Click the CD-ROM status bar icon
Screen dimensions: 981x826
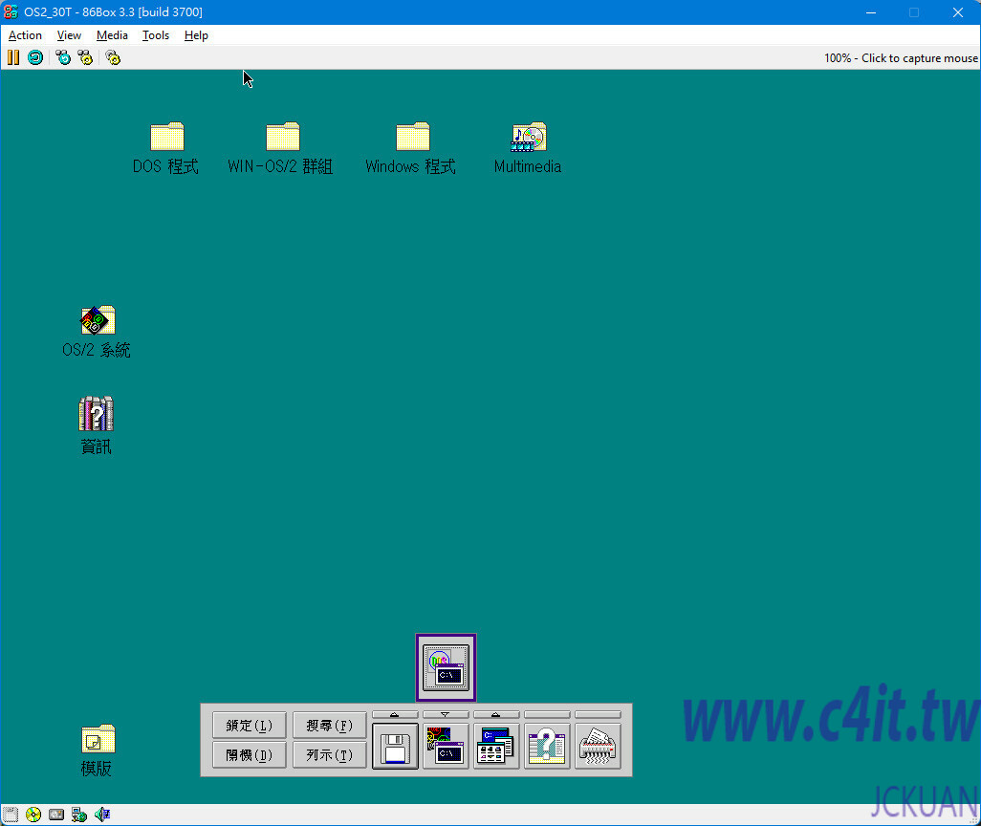(33, 815)
